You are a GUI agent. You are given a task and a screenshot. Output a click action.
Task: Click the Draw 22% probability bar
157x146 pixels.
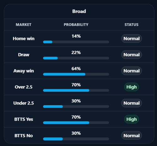point(76,58)
